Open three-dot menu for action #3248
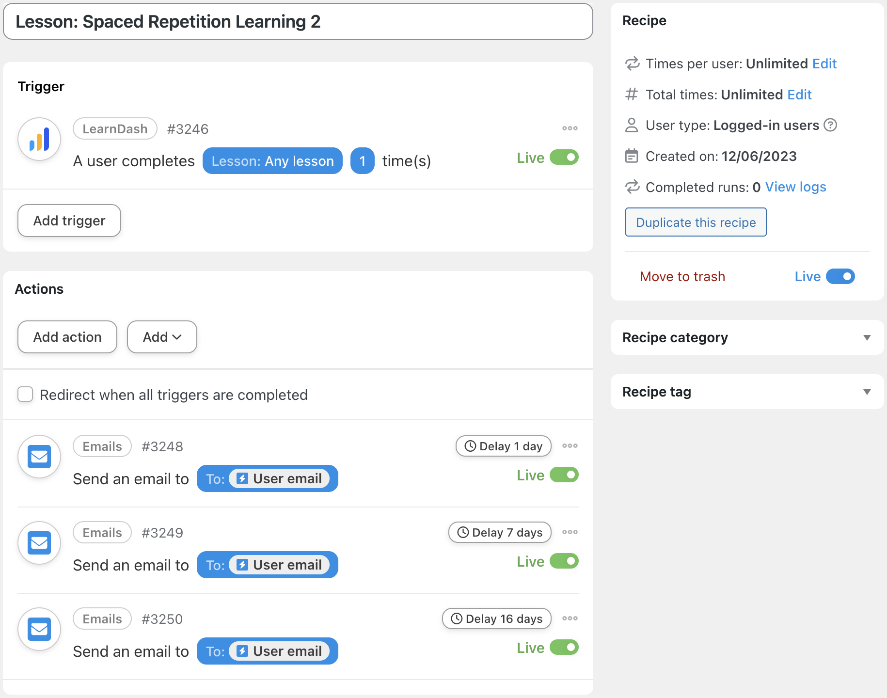Viewport: 887px width, 698px height. (570, 446)
